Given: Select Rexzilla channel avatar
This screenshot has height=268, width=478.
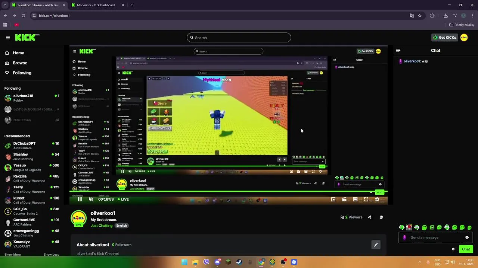Looking at the screenshot, I should click(8, 178).
